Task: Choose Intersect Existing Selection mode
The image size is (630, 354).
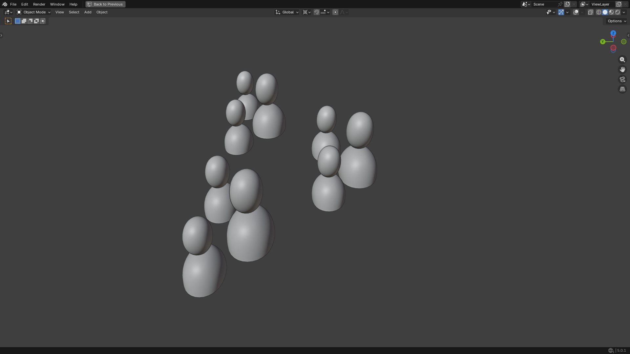Action: coord(43,21)
